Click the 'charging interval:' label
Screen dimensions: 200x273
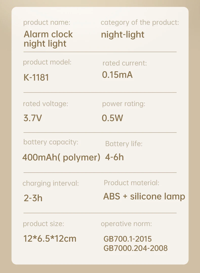click(51, 184)
